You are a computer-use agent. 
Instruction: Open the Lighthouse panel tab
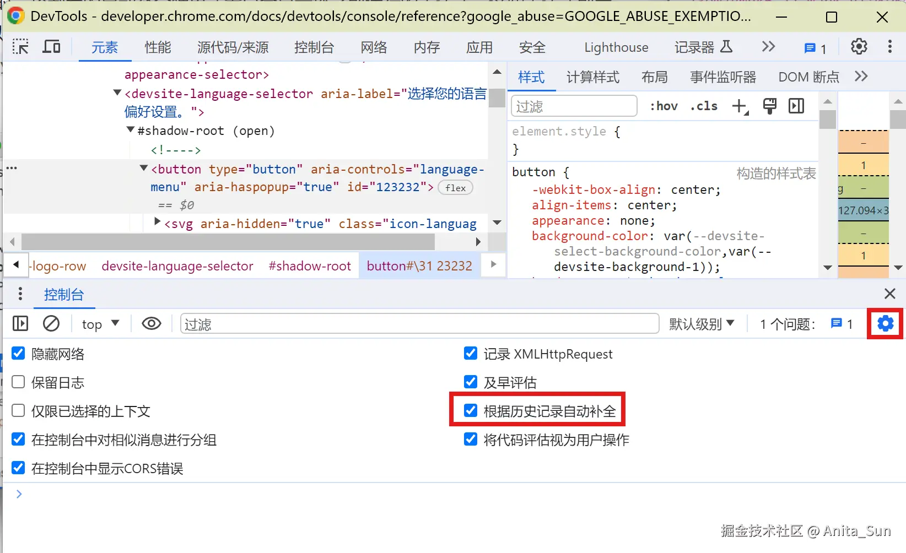(616, 47)
